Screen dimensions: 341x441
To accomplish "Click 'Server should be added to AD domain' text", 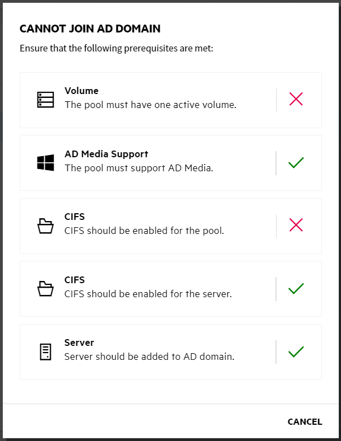I will [x=149, y=356].
